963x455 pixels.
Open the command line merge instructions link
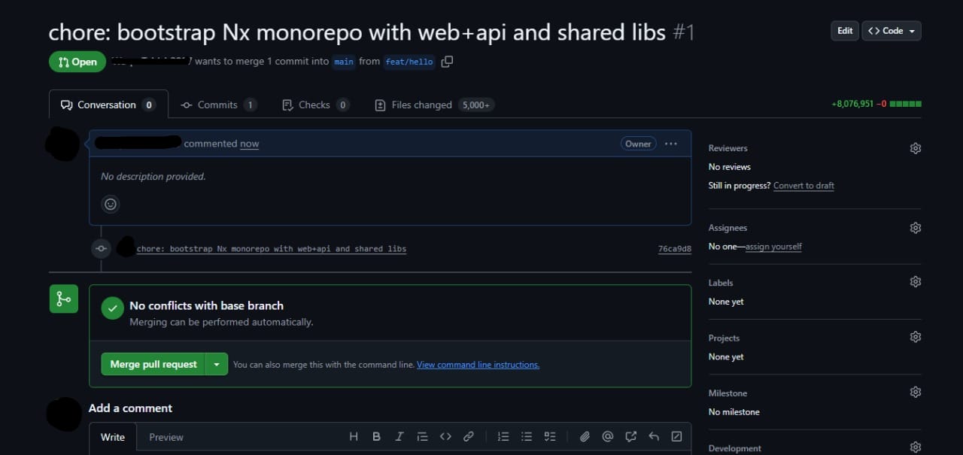pyautogui.click(x=478, y=364)
